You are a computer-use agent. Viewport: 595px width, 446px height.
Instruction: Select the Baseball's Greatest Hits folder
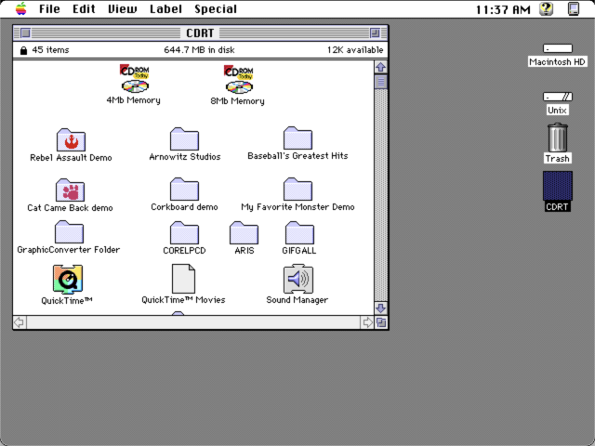[297, 138]
